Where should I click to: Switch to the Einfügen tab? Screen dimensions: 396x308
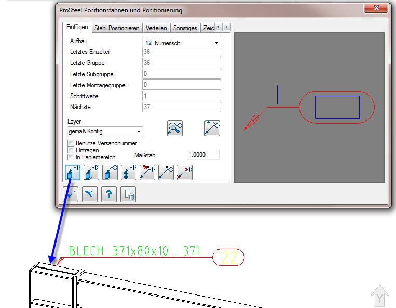pos(77,27)
